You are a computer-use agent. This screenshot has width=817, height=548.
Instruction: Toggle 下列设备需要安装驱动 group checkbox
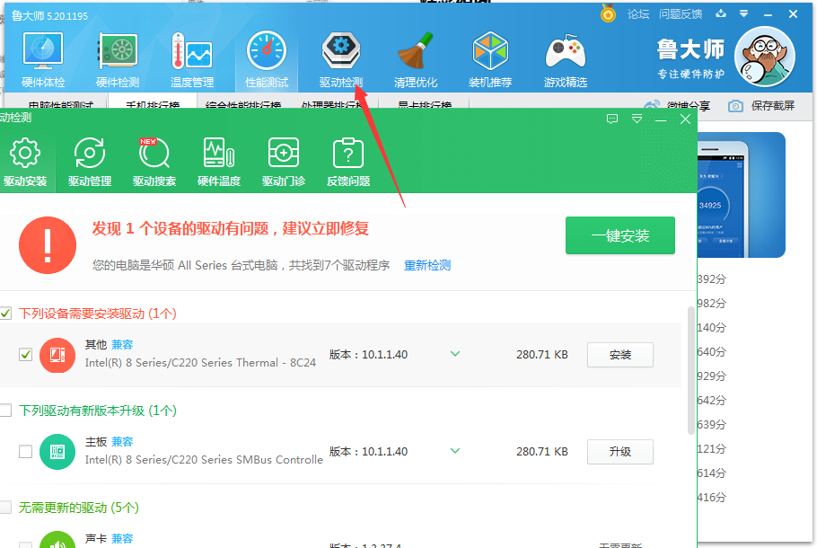[5, 314]
